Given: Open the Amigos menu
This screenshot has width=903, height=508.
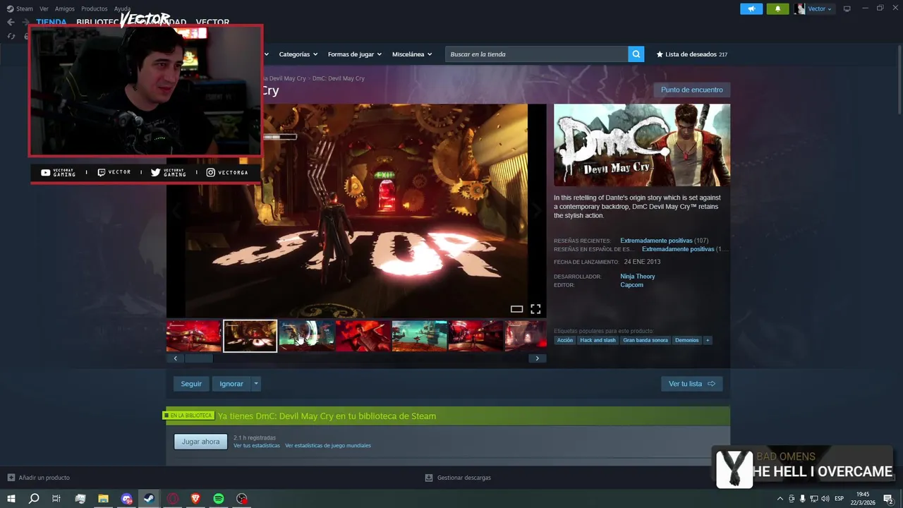Looking at the screenshot, I should [x=65, y=8].
